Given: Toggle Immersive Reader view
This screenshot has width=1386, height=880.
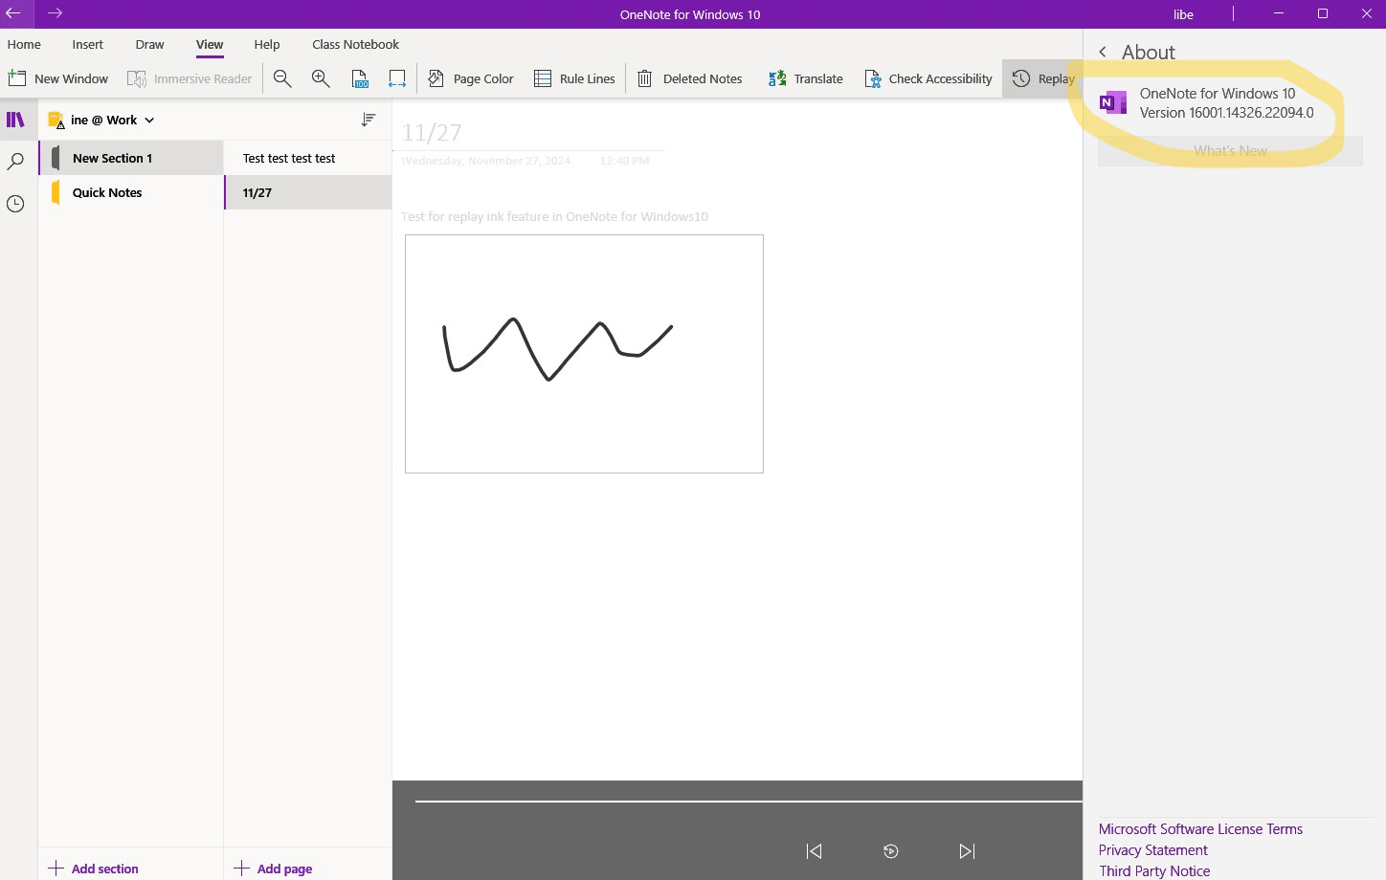Looking at the screenshot, I should 190,78.
